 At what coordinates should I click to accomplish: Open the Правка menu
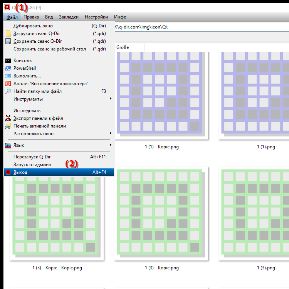point(31,17)
